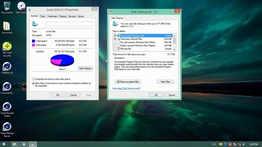The height and width of the screenshot is (147, 262).
Task: Click Clean up system files button
Action: (x=128, y=82)
